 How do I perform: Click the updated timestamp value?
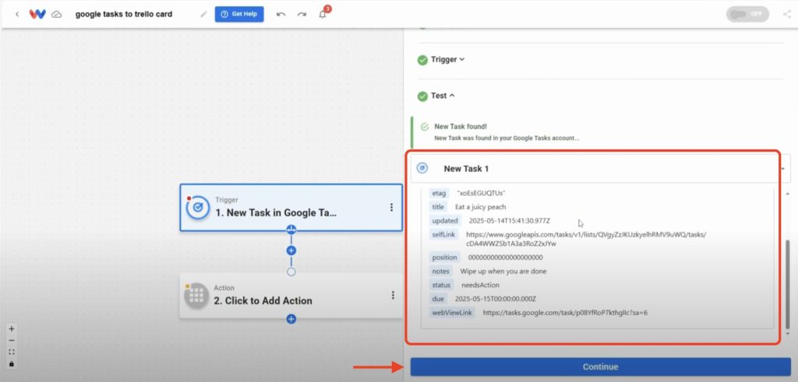510,221
